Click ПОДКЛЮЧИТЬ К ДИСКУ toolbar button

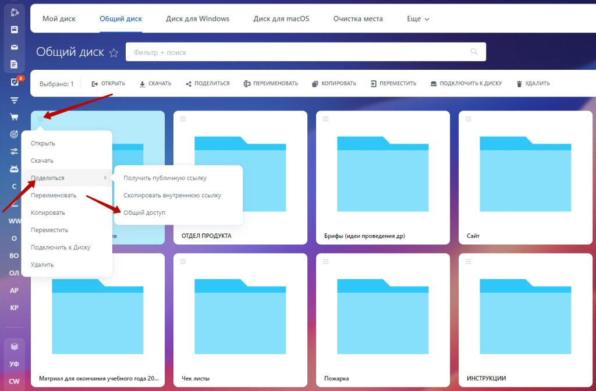466,84
